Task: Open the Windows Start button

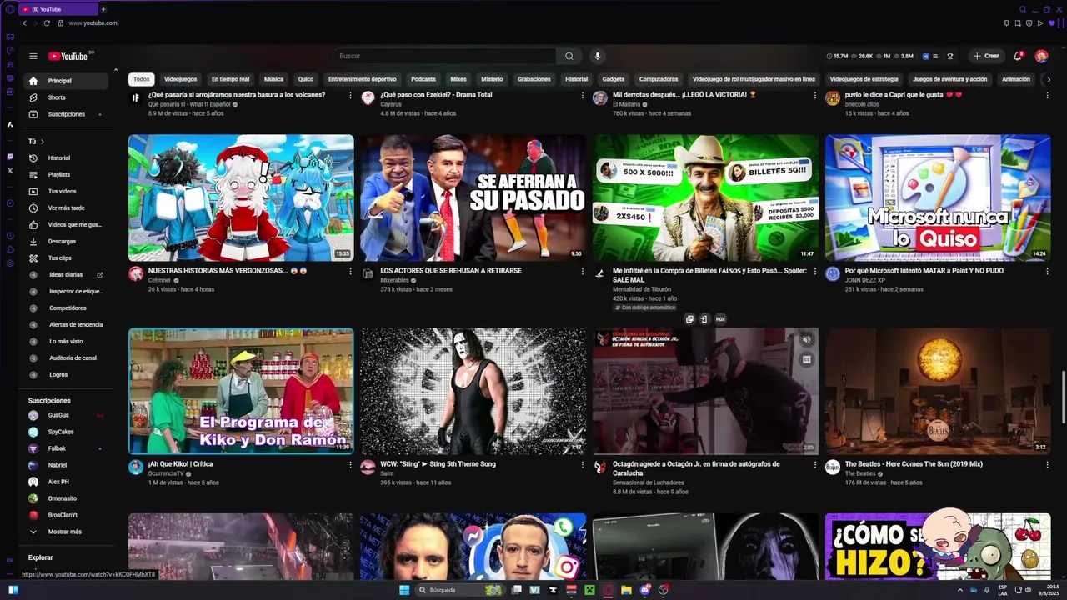Action: [404, 590]
